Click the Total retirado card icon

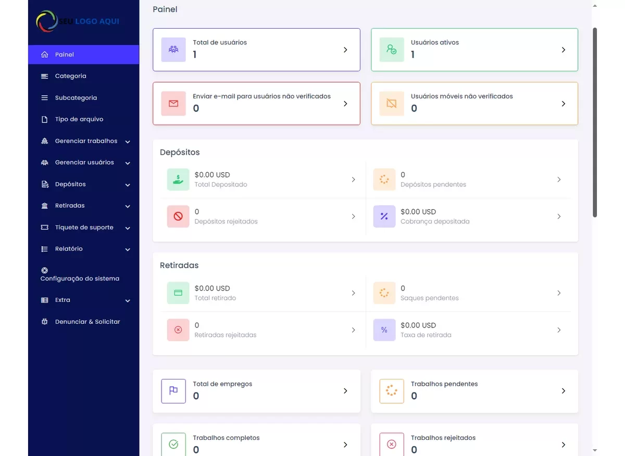tap(178, 293)
